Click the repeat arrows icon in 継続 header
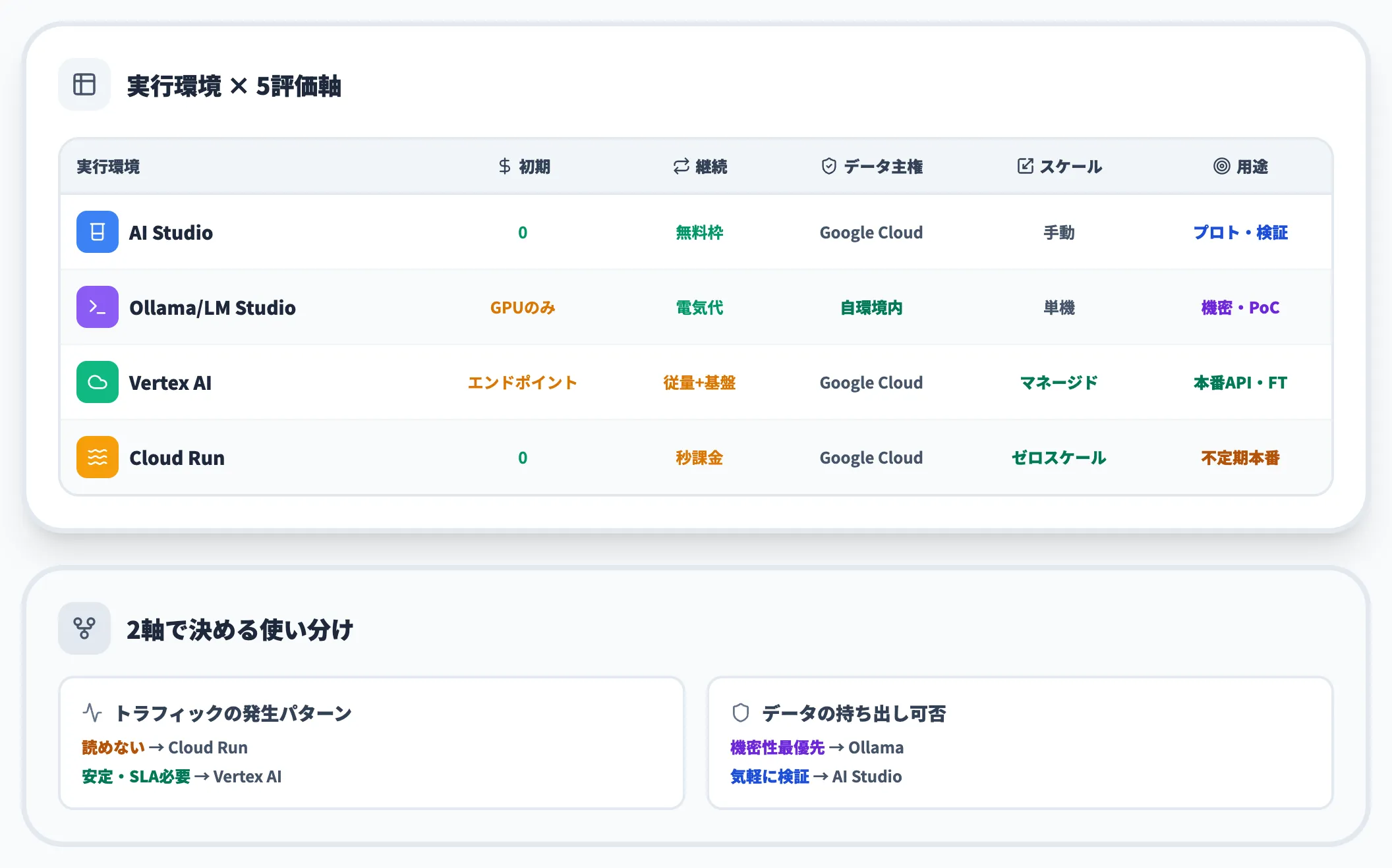1392x868 pixels. (x=681, y=167)
